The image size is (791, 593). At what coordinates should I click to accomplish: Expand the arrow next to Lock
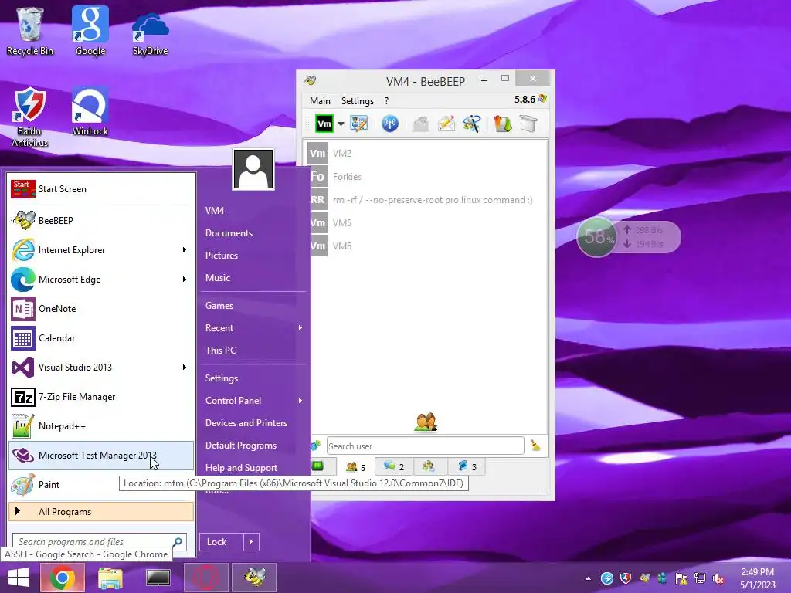click(x=251, y=542)
